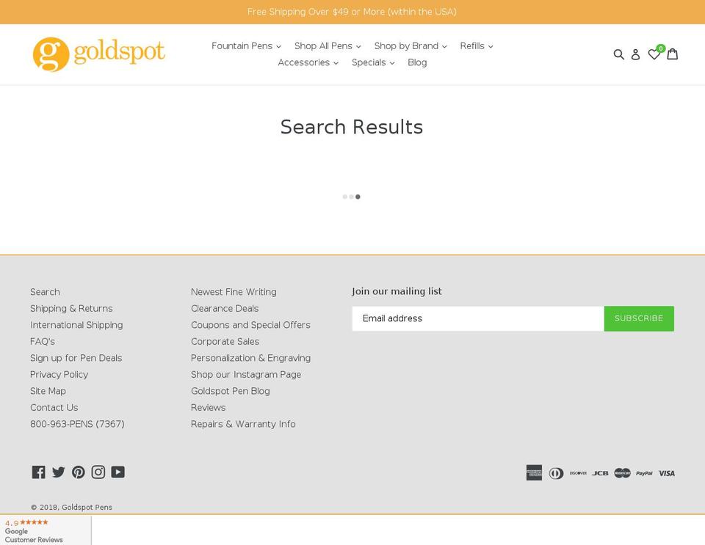
Task: Click the Mastercard payment icon
Action: pyautogui.click(x=622, y=473)
